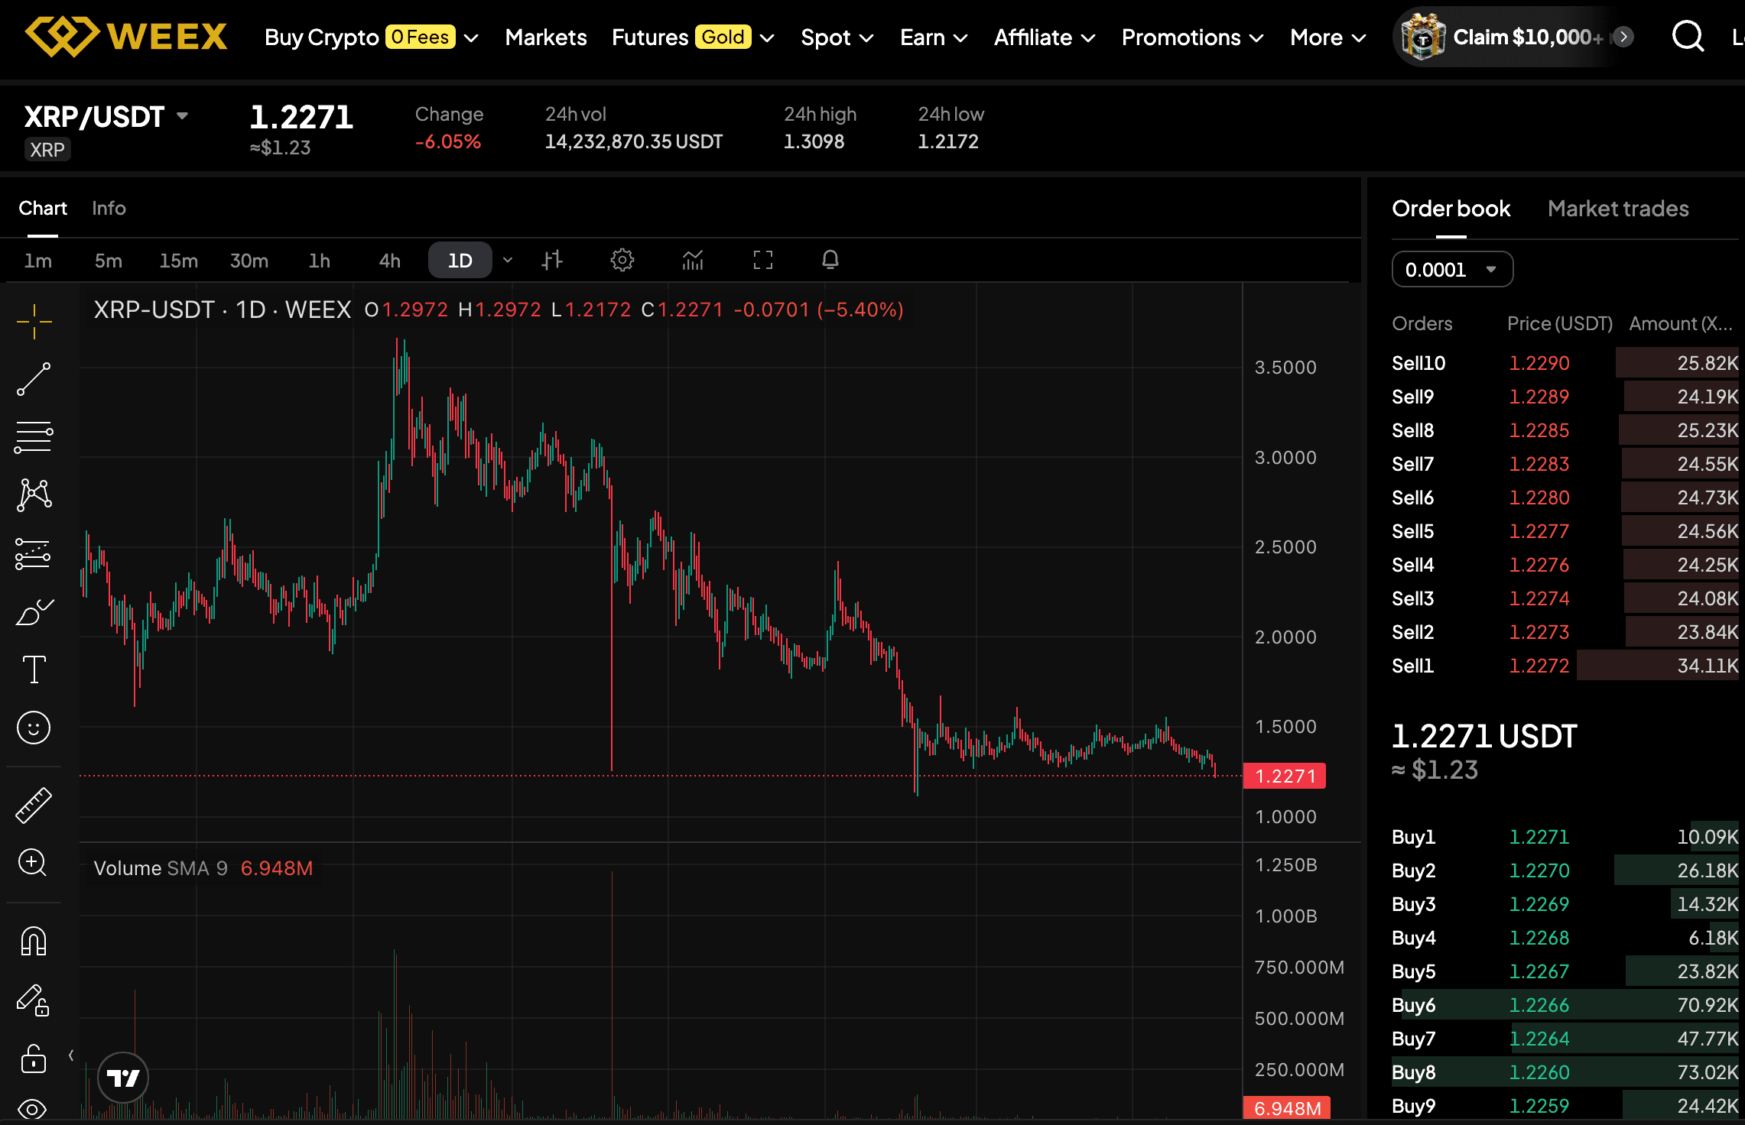This screenshot has width=1745, height=1125.
Task: Open price alert bell icon
Action: tap(830, 260)
